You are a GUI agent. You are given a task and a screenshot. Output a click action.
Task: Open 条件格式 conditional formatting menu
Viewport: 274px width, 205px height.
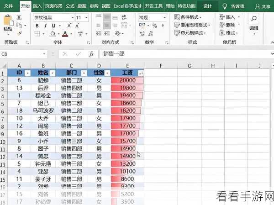tap(188, 17)
